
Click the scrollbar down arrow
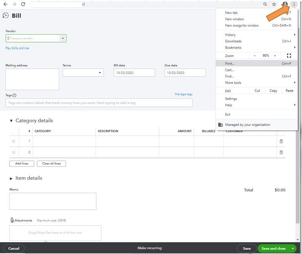point(298,240)
